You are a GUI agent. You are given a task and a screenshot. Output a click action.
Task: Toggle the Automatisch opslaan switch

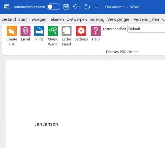[53, 7]
